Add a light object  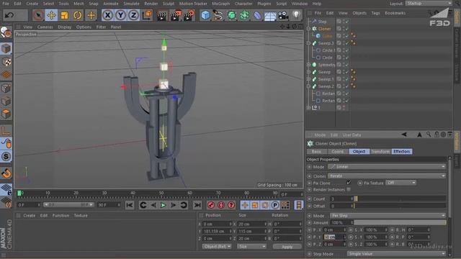tap(296, 15)
